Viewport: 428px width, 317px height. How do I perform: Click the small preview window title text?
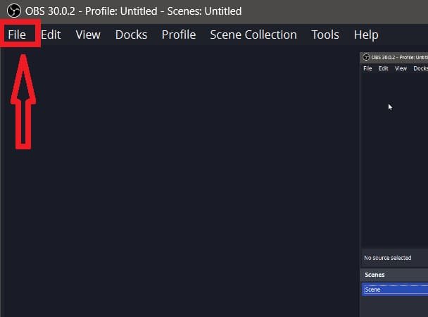[x=399, y=57]
